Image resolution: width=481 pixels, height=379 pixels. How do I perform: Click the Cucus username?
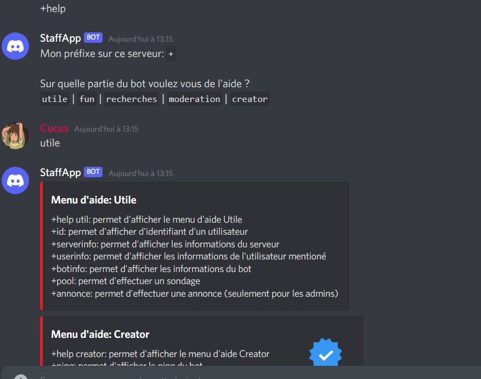[x=54, y=128]
